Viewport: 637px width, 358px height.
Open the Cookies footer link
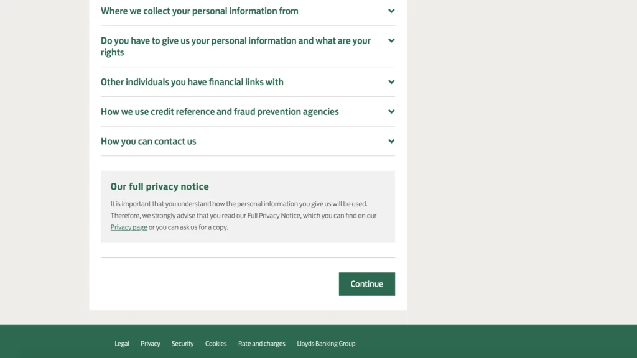click(216, 343)
